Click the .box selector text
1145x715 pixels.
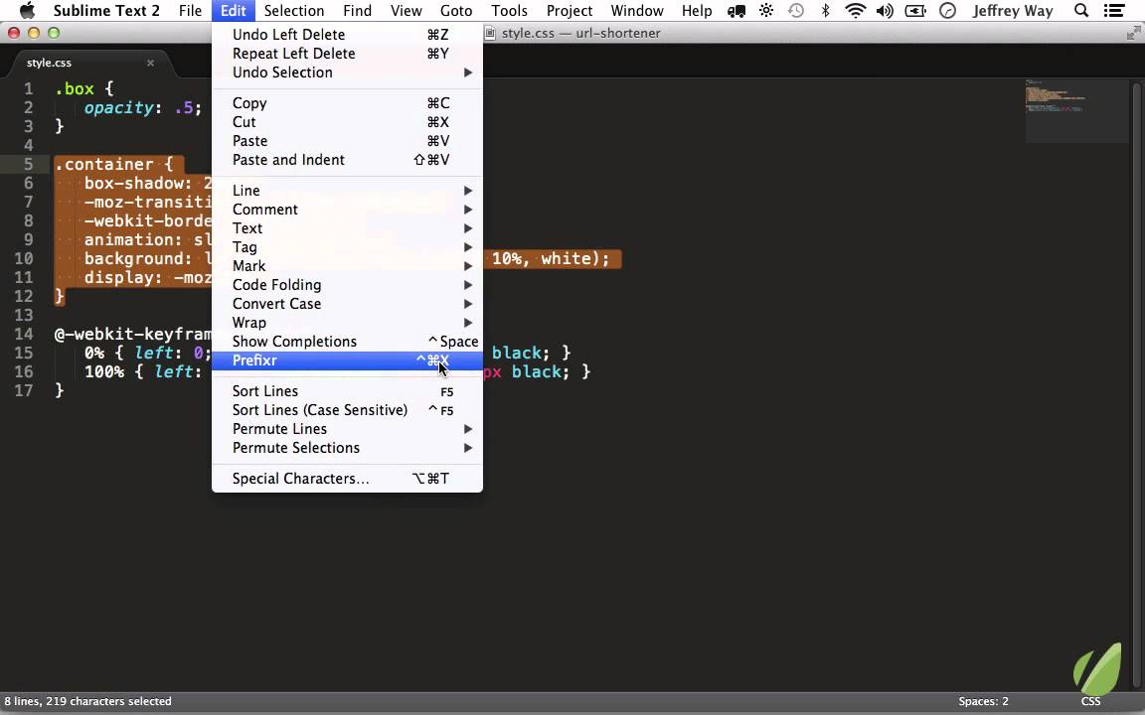point(75,89)
